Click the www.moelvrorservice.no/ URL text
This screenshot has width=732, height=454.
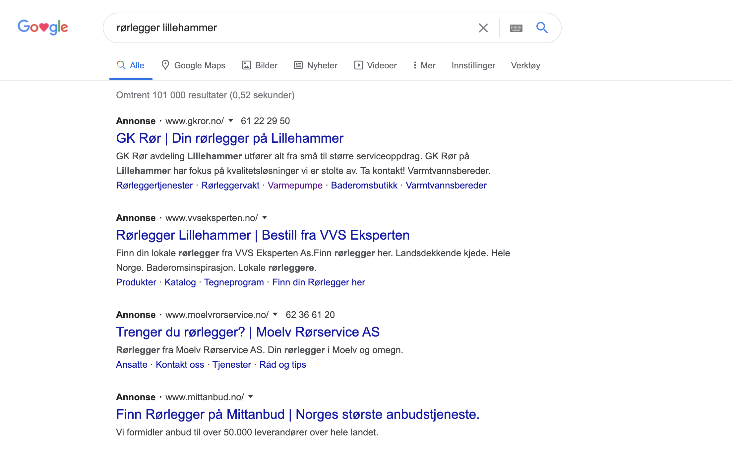pyautogui.click(x=217, y=315)
